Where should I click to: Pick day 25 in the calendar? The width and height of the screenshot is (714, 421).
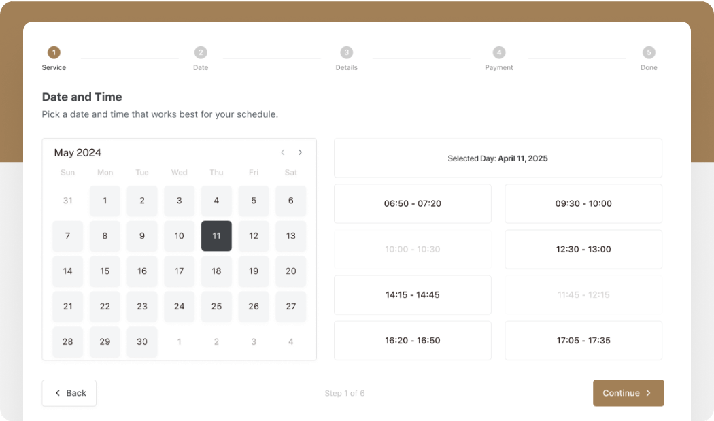(x=216, y=307)
